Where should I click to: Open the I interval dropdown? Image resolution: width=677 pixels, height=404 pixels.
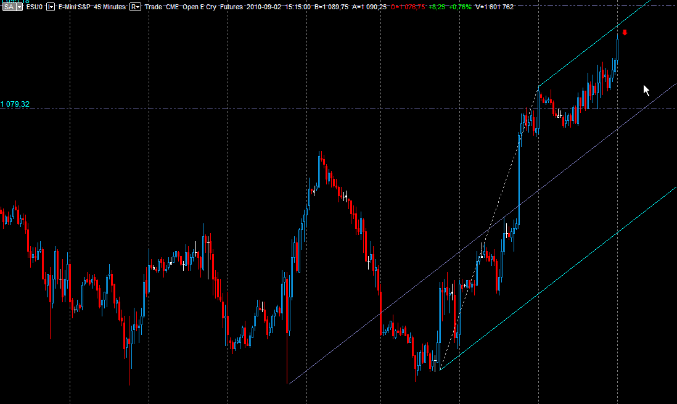tap(51, 7)
